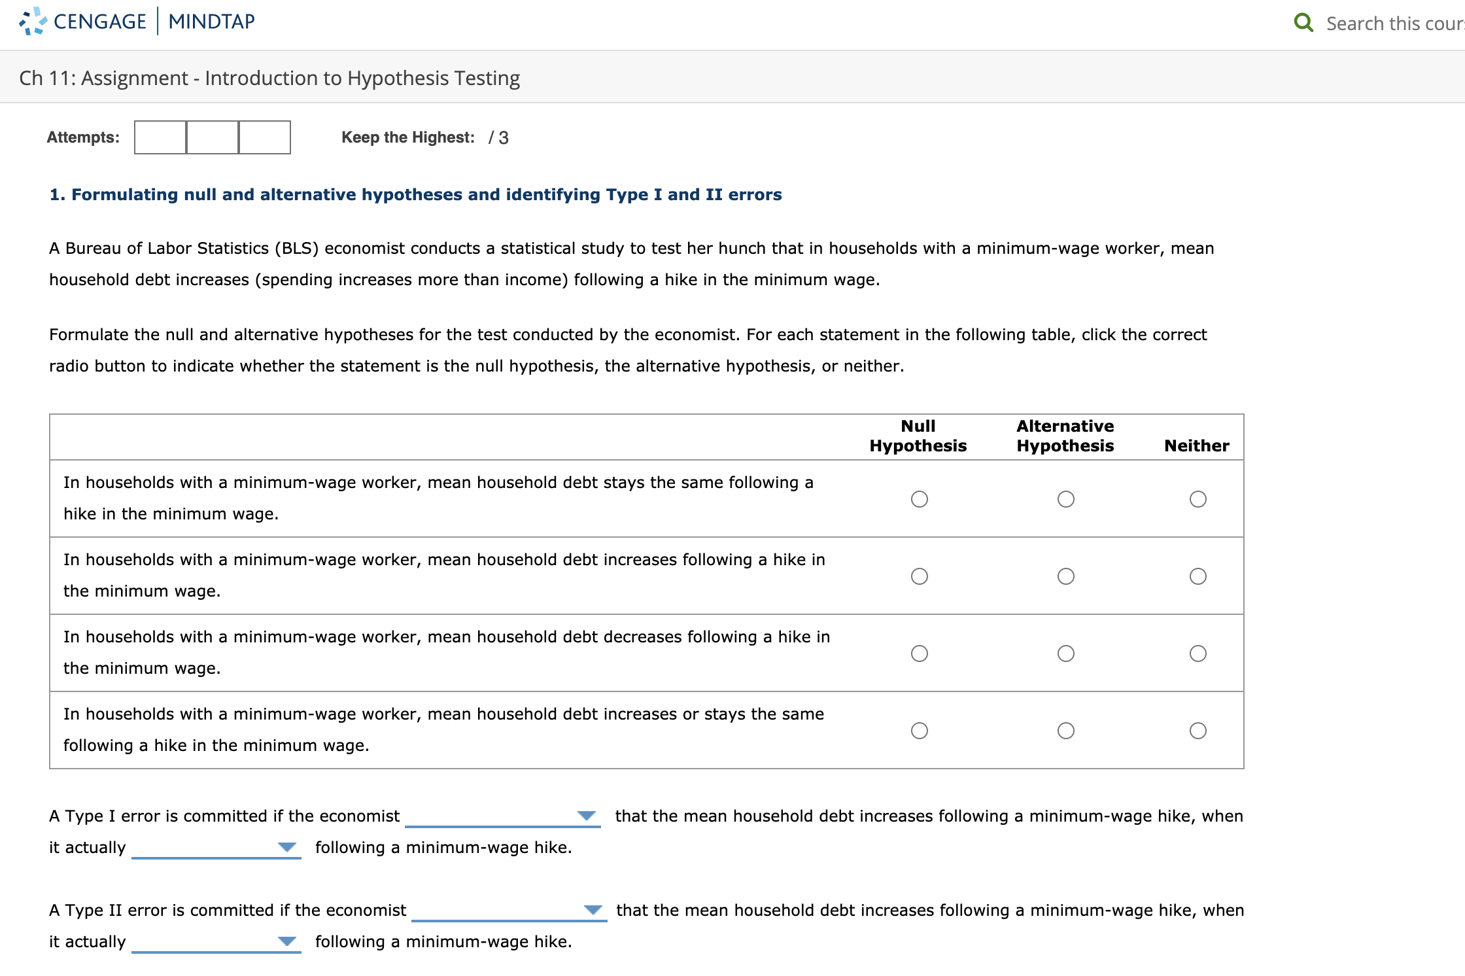Click the Search this course field

pos(1393,24)
